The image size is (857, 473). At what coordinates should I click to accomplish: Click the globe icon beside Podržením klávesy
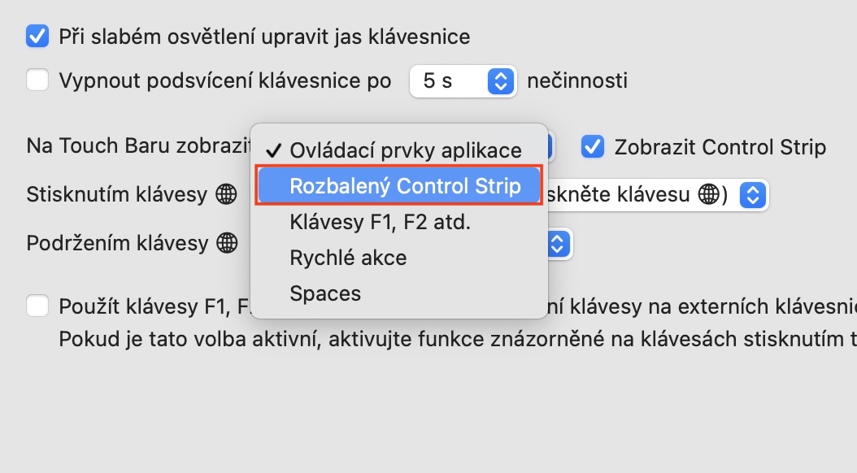tap(228, 242)
